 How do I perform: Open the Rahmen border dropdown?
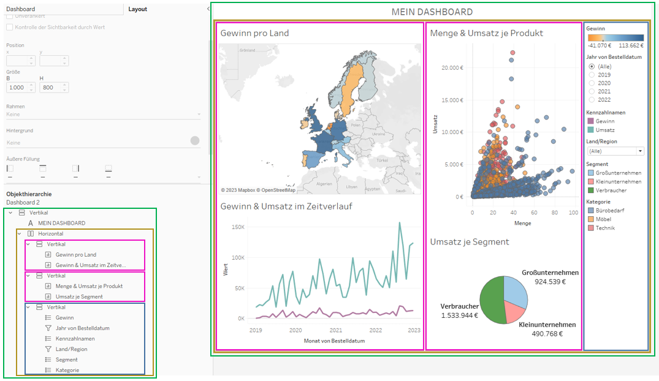coord(103,114)
